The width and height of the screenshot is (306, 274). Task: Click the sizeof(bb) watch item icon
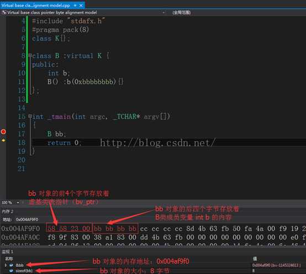click(11, 271)
